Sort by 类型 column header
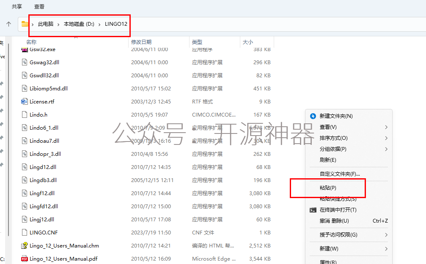The height and width of the screenshot is (264, 426). (197, 42)
